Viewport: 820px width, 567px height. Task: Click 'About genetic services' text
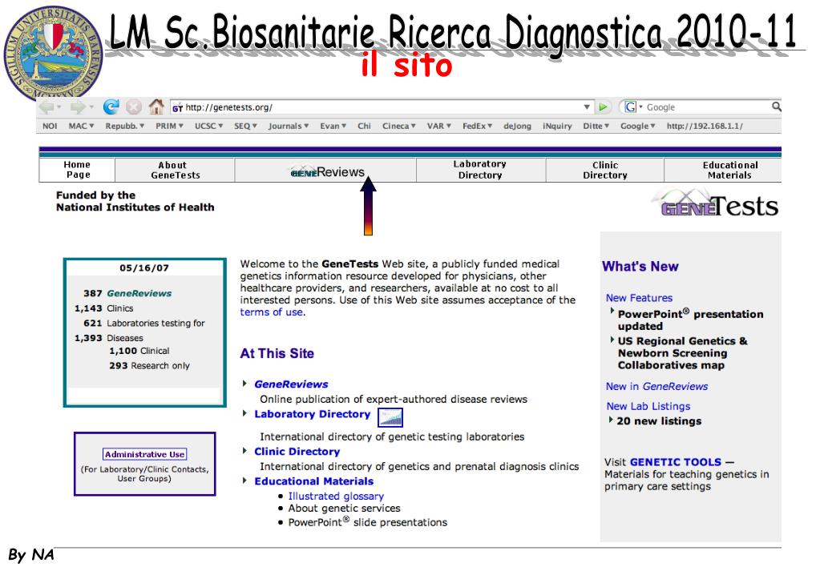point(344,508)
